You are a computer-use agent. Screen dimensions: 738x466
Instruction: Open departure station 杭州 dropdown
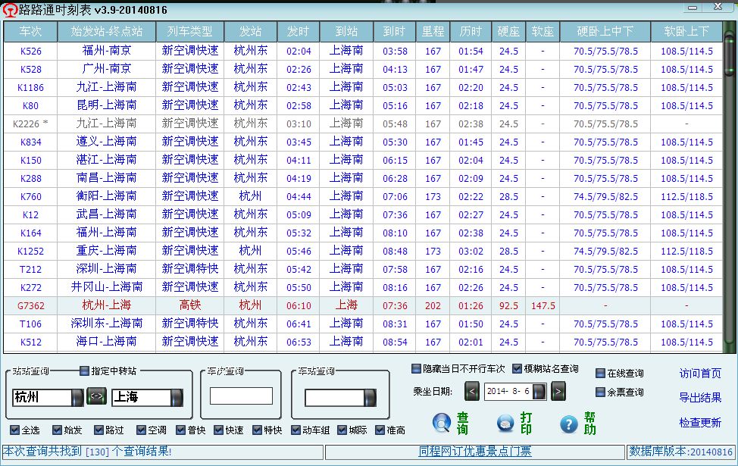coord(77,397)
